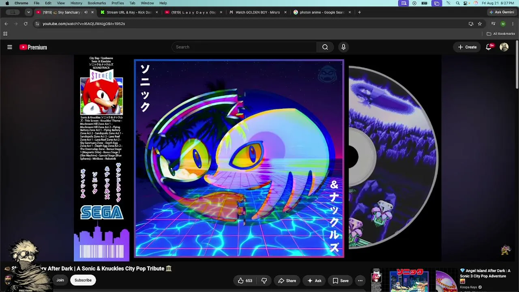Go to YouTube Premium home logo

pyautogui.click(x=33, y=47)
